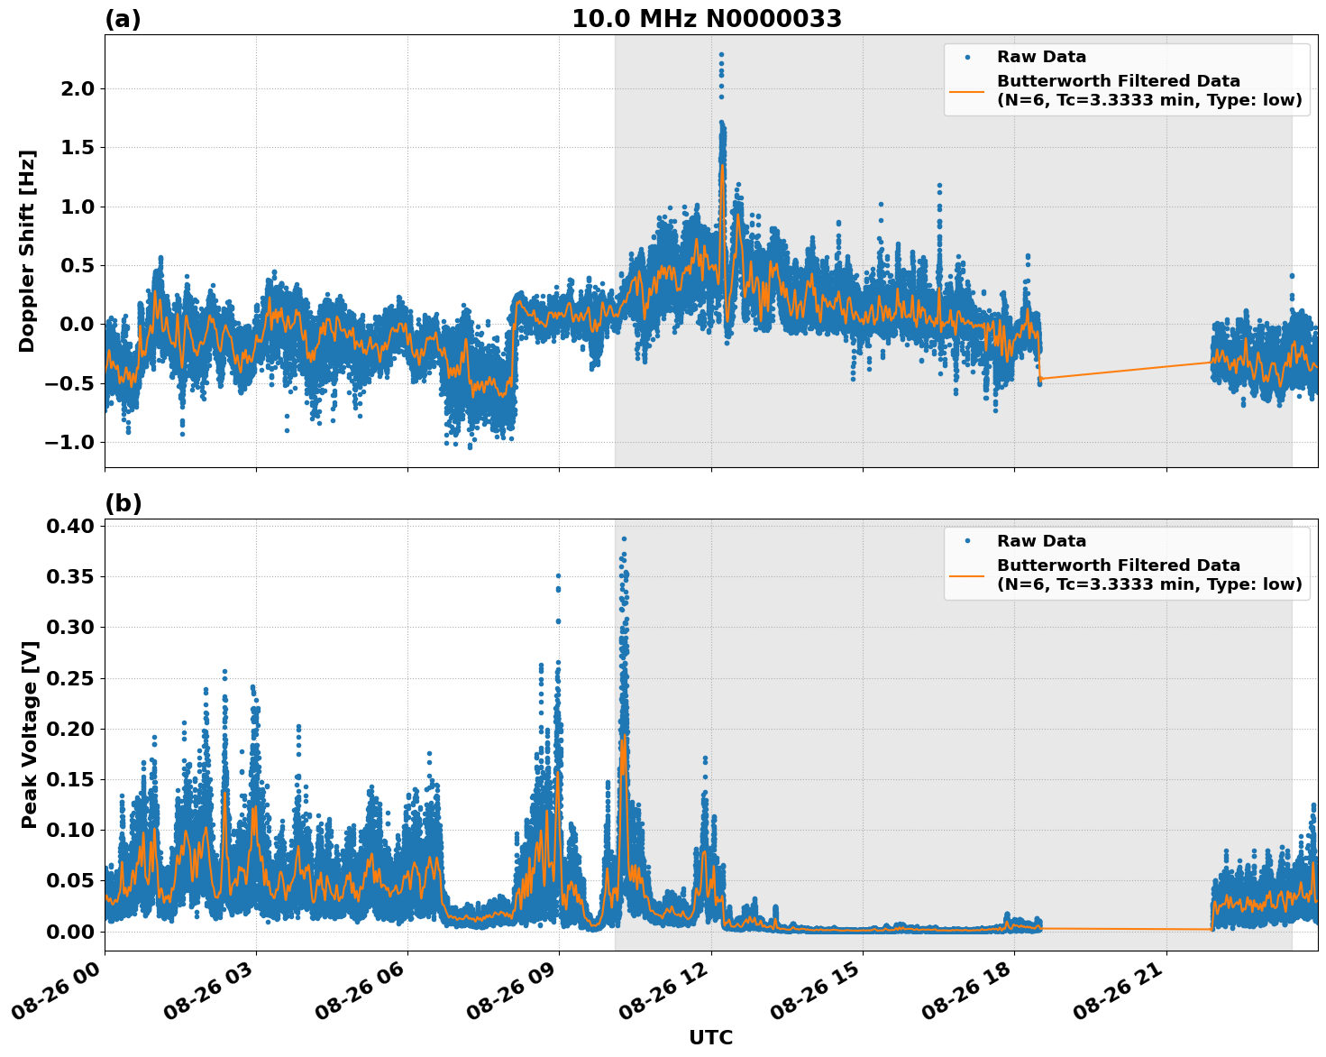
Task: Click the 0.38 V voltage spike near 08-26 10
Action: pyautogui.click(x=624, y=537)
